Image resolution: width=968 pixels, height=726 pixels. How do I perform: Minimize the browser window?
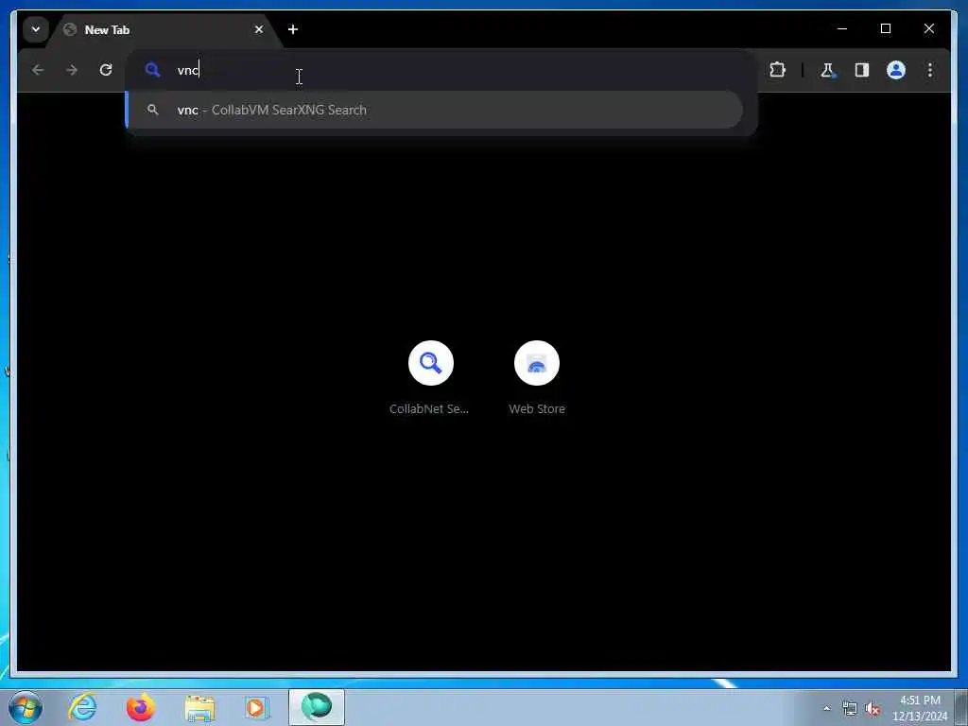(x=842, y=28)
